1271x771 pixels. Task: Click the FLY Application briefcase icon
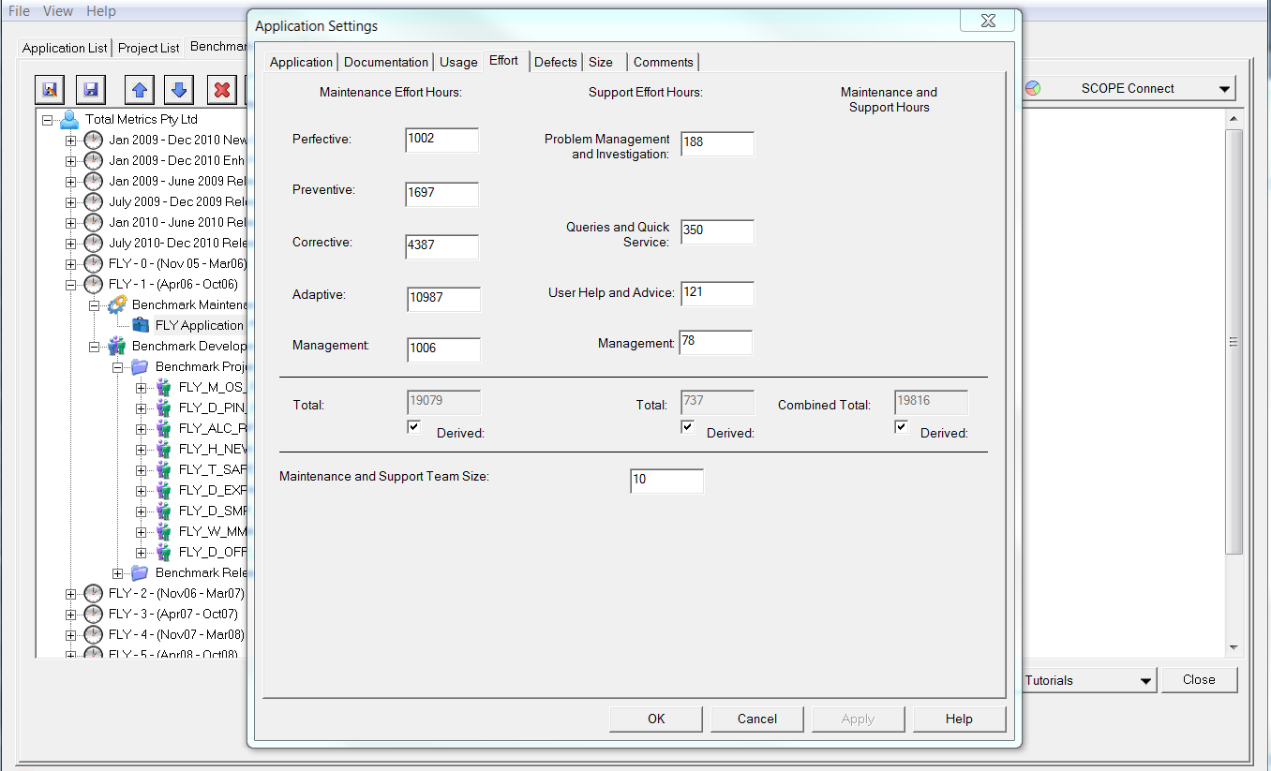(x=142, y=325)
